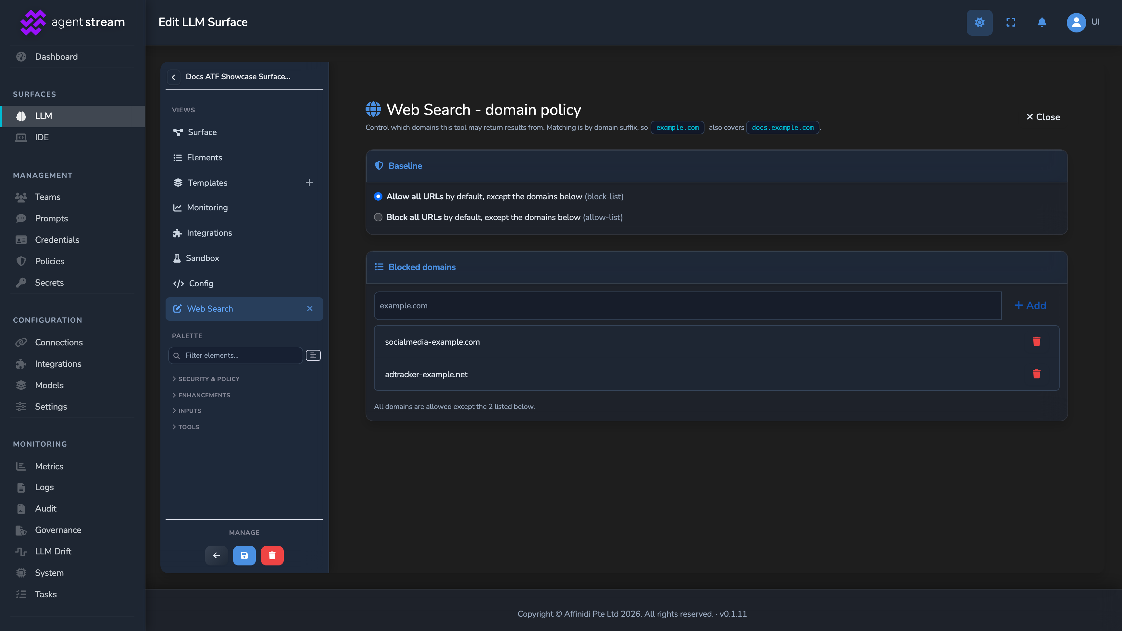The width and height of the screenshot is (1122, 631).
Task: Add a new template with plus icon
Action: coord(309,182)
